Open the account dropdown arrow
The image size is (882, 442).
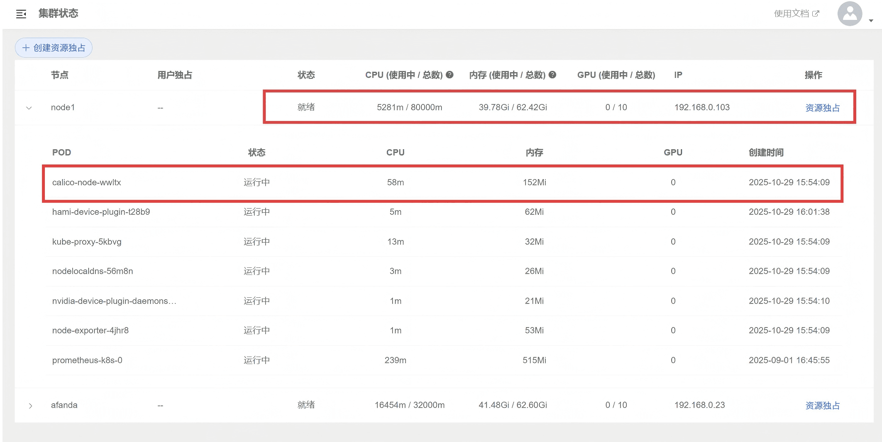coord(871,20)
